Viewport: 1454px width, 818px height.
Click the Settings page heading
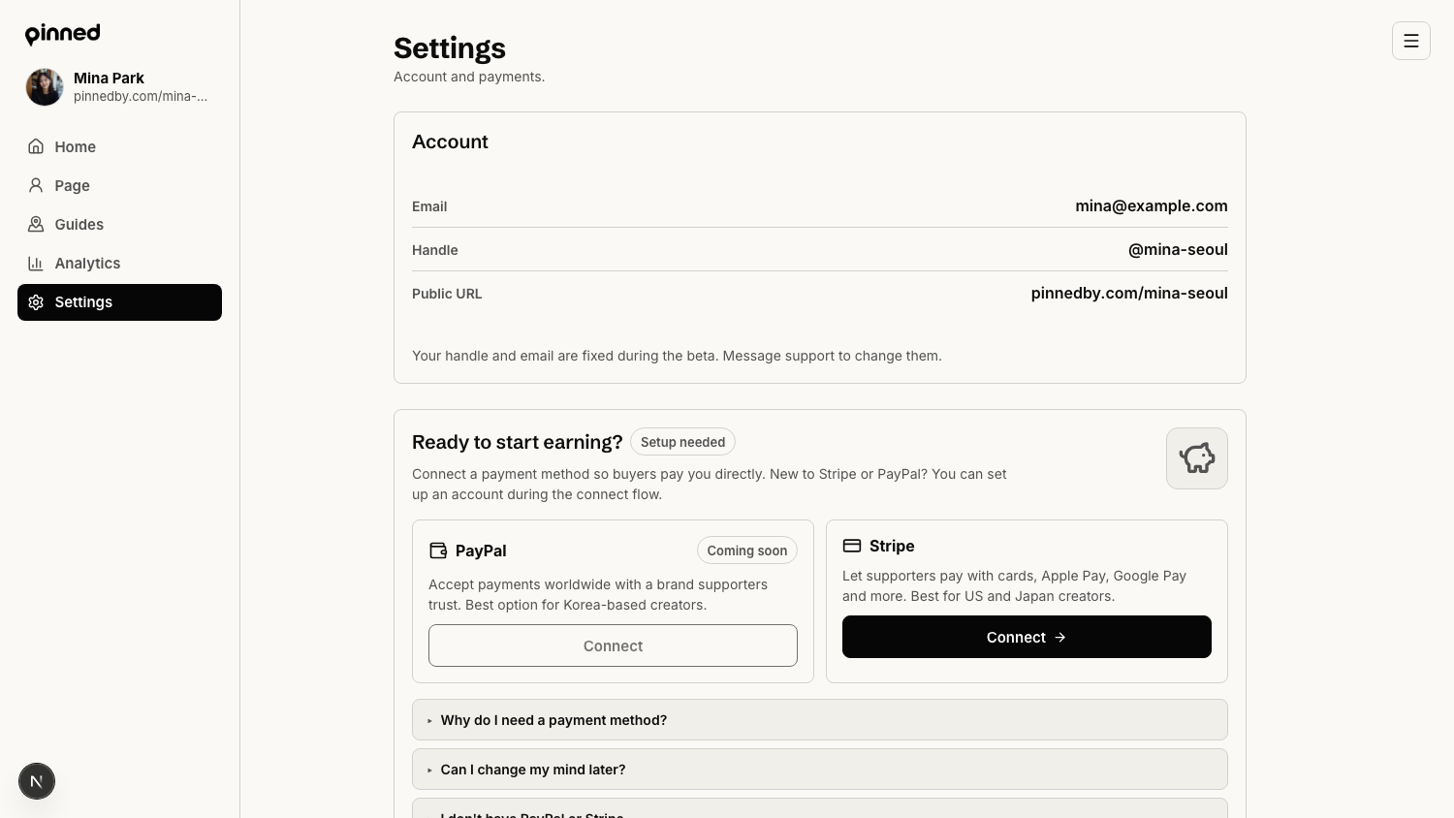[450, 47]
